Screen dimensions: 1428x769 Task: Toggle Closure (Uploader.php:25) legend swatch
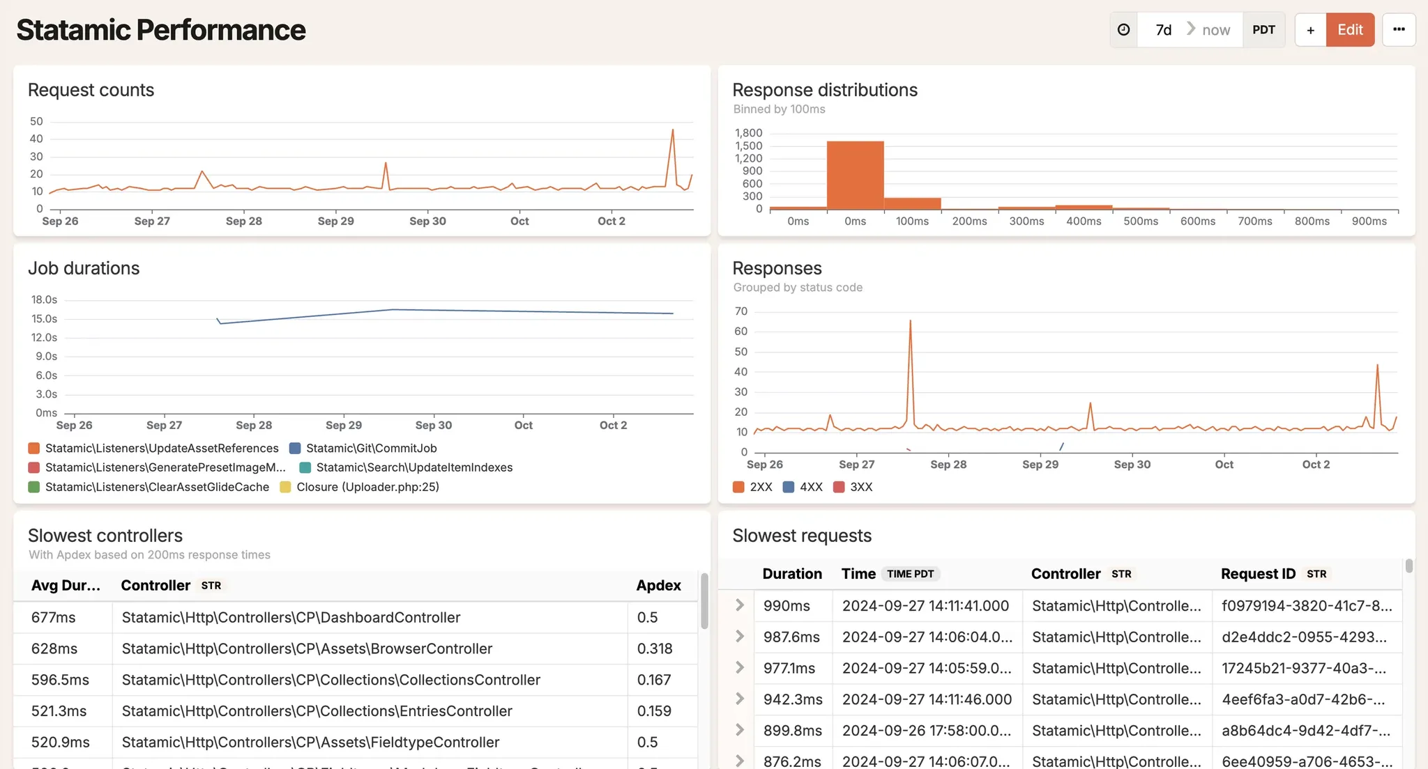tap(285, 487)
